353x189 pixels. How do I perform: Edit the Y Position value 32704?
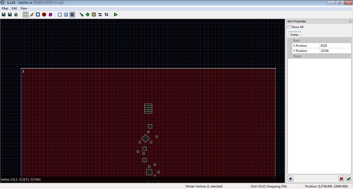[335, 51]
